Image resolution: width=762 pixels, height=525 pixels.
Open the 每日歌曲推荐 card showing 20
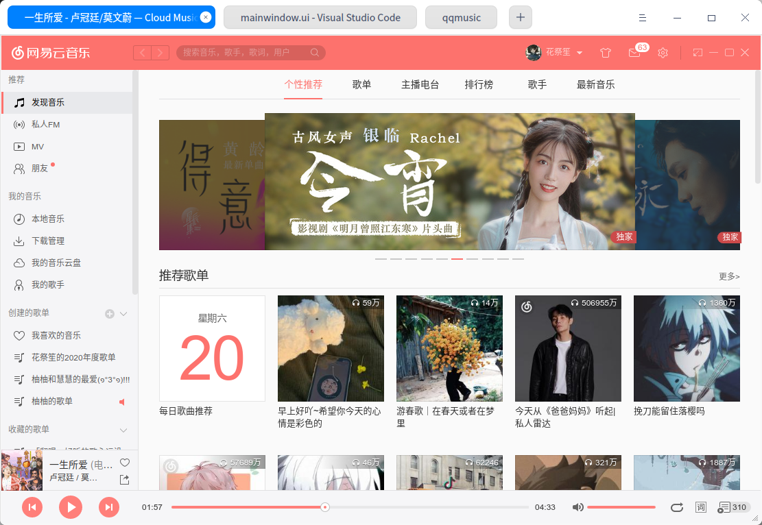pyautogui.click(x=213, y=348)
